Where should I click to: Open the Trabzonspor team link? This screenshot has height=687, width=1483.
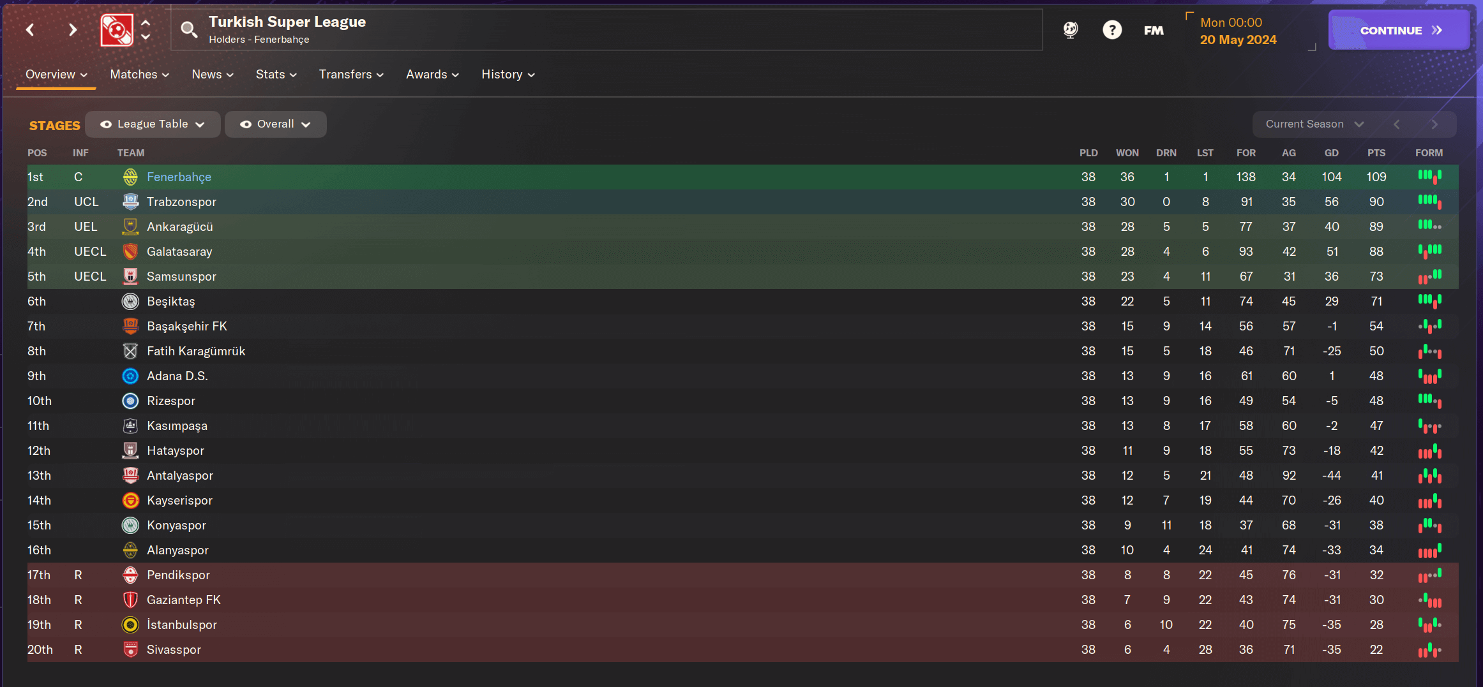pyautogui.click(x=181, y=202)
